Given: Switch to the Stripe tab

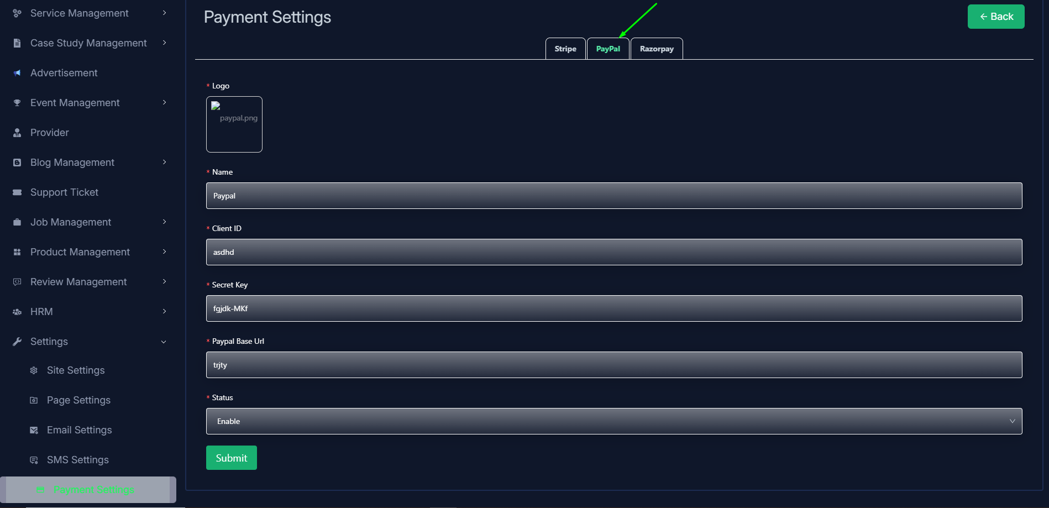Looking at the screenshot, I should coord(565,49).
